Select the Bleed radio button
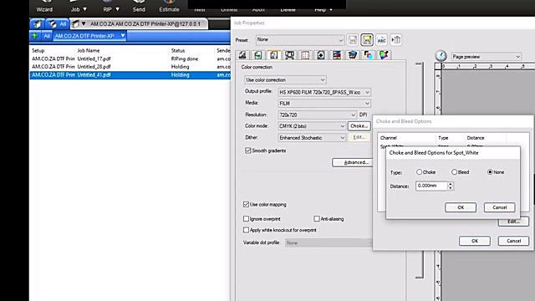The width and height of the screenshot is (535, 301). coord(454,172)
